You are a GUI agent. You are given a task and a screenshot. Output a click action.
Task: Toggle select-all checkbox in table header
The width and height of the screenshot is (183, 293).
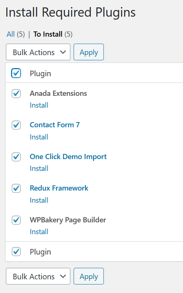tap(16, 73)
